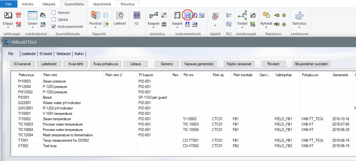Enable the Yleinen checkbox
The width and height of the screenshot is (356, 161).
[x=54, y=12]
